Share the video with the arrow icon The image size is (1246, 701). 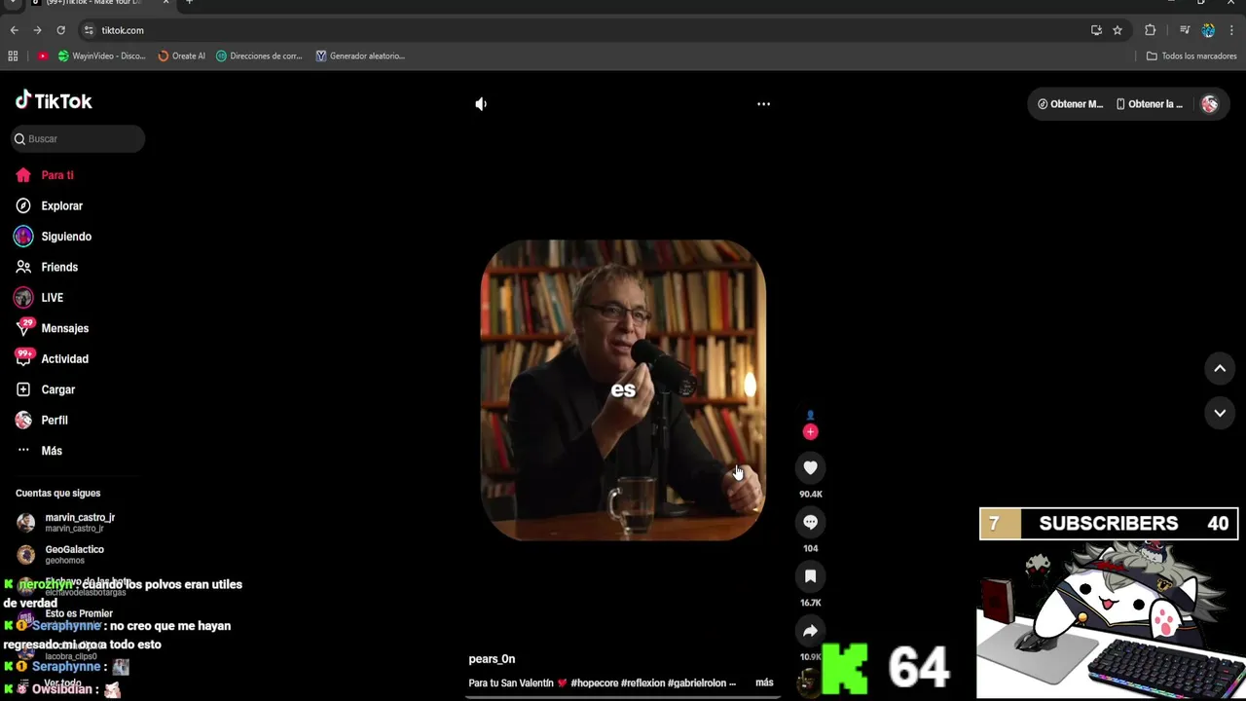810,631
